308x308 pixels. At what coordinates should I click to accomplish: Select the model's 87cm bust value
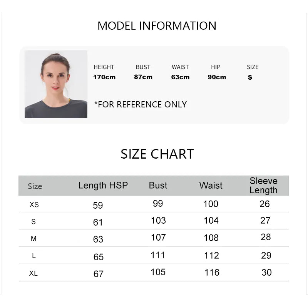pos(143,77)
